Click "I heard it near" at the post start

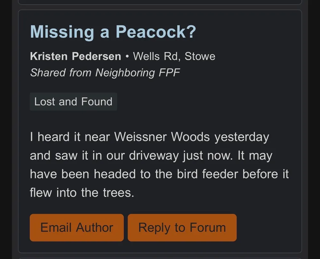(x=70, y=137)
